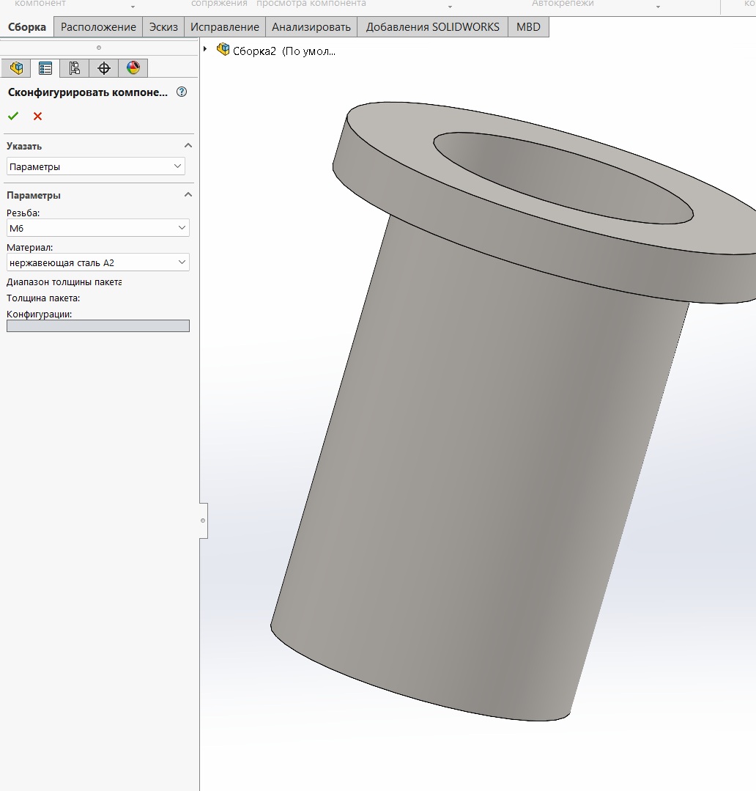Cancel with the red X icon
756x791 pixels.
(38, 116)
